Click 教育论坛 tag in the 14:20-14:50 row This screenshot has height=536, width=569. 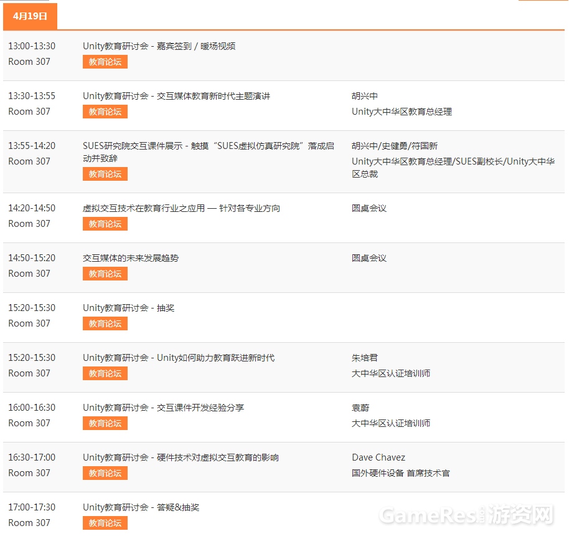(x=105, y=224)
